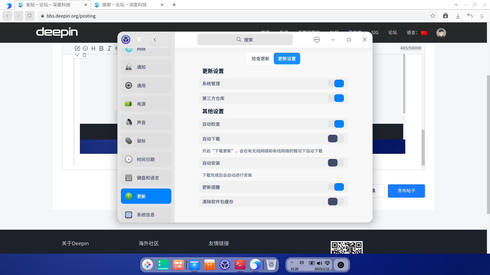490x275 pixels.
Task: Click the 发布帖子 button
Action: [406, 191]
